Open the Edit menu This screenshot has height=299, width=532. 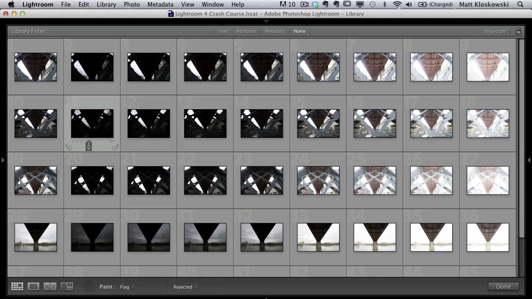(x=84, y=4)
